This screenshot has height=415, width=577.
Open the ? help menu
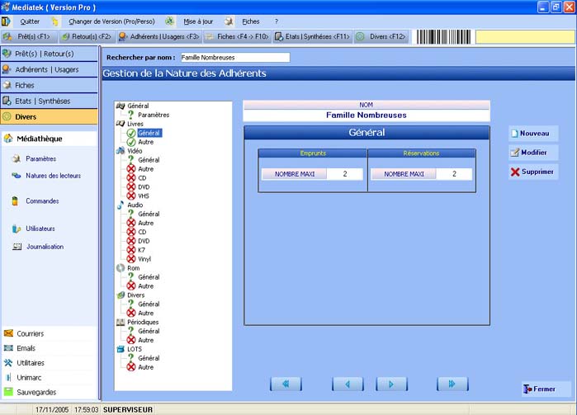(x=276, y=21)
